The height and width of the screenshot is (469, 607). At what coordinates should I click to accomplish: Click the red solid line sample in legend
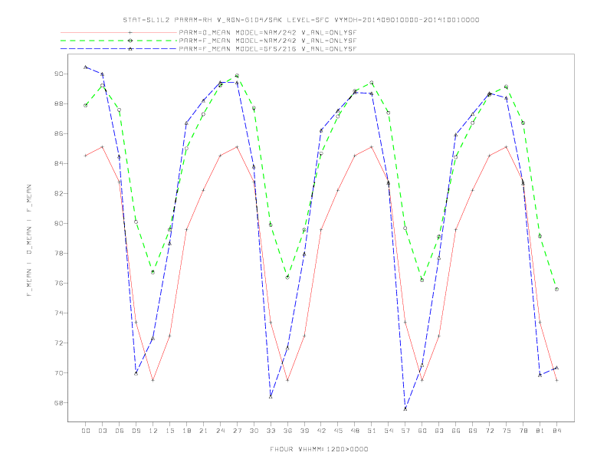pyautogui.click(x=119, y=32)
